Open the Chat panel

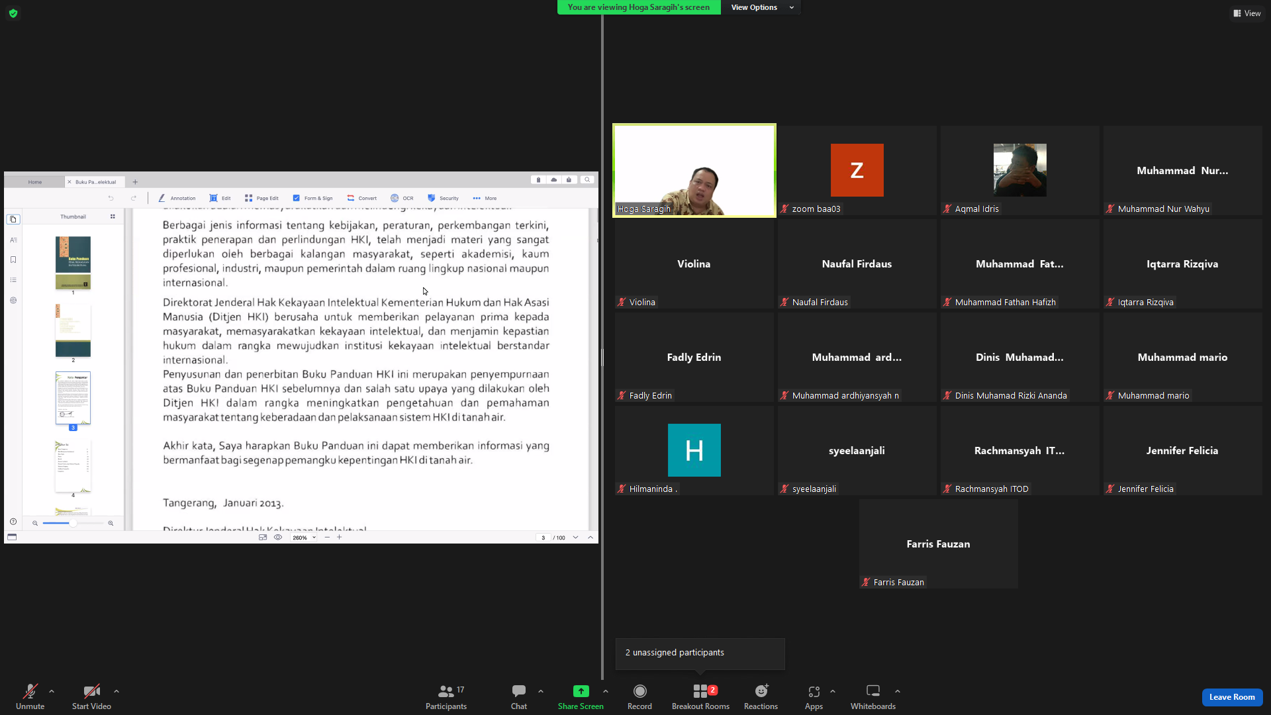(x=519, y=696)
